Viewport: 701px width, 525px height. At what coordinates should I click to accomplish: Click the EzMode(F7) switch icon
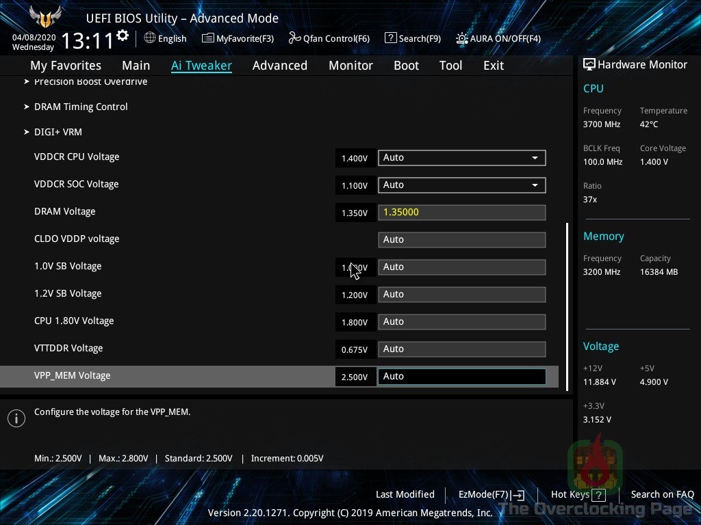[x=519, y=495]
